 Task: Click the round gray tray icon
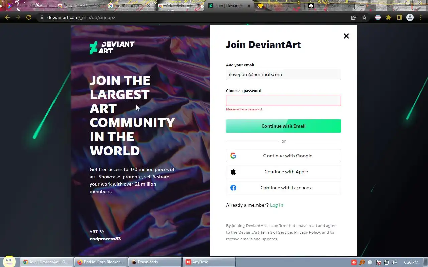(x=370, y=262)
